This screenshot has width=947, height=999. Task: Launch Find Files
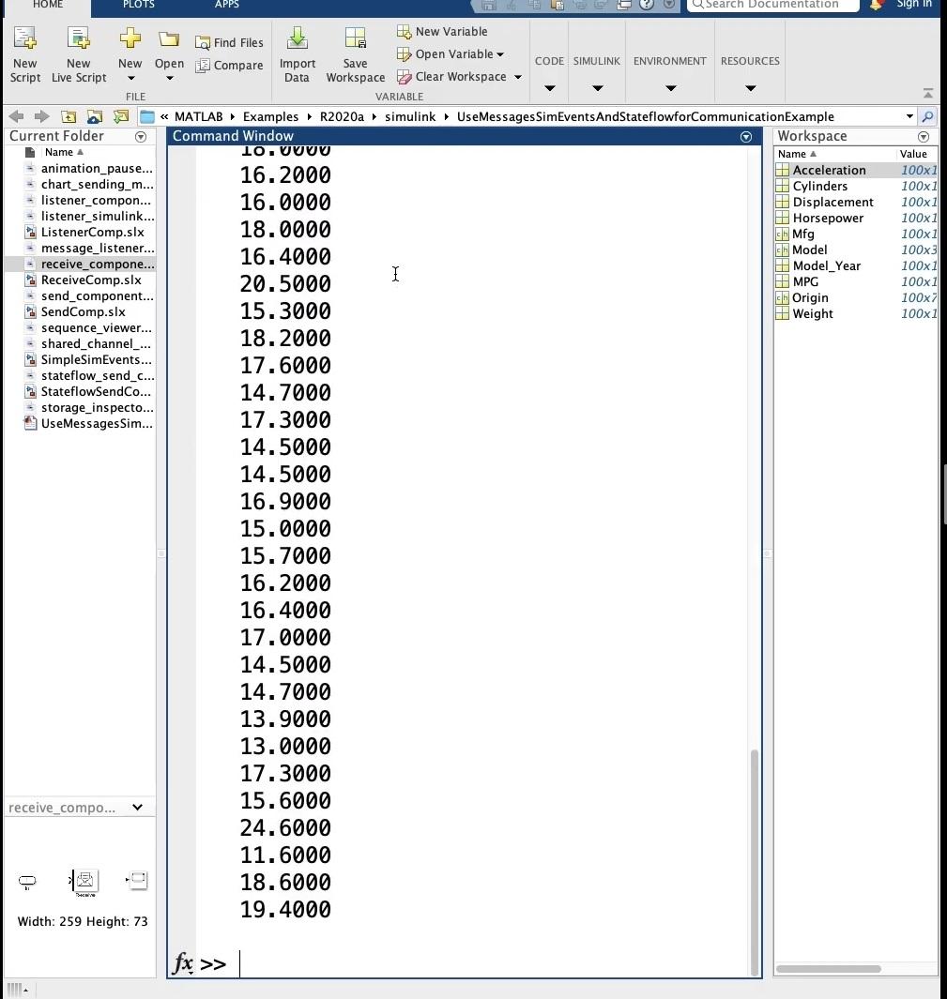(x=229, y=42)
